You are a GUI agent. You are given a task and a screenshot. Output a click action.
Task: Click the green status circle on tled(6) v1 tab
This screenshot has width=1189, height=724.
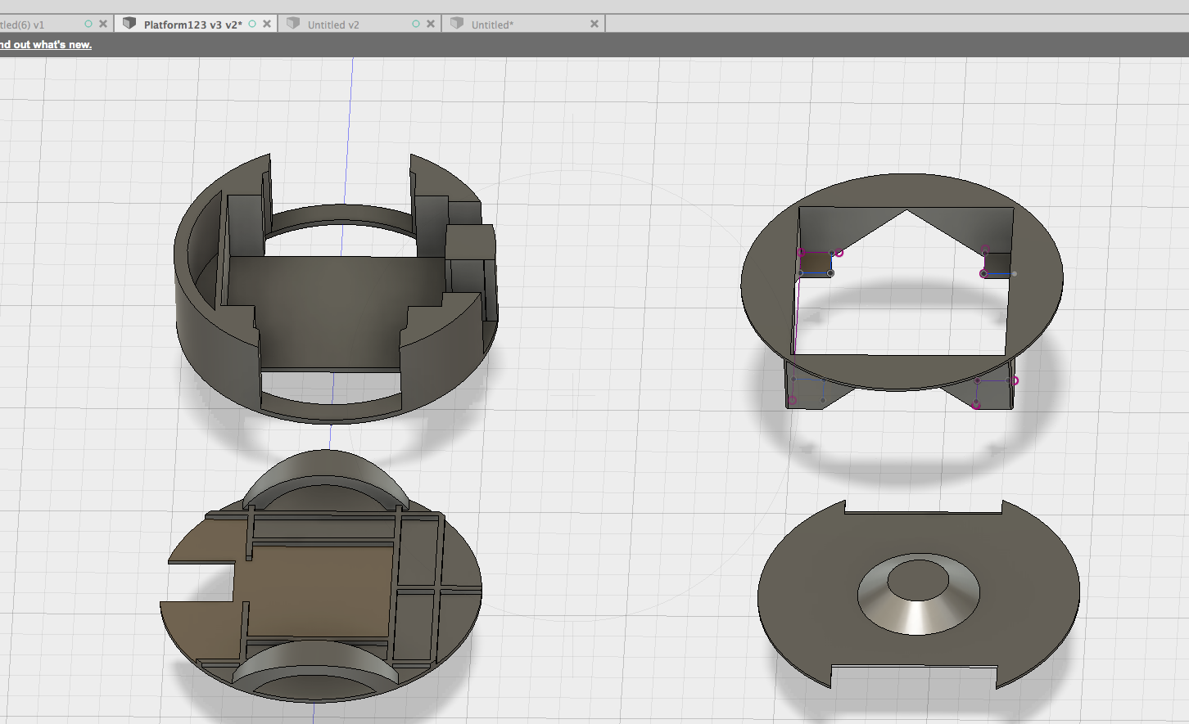coord(88,25)
